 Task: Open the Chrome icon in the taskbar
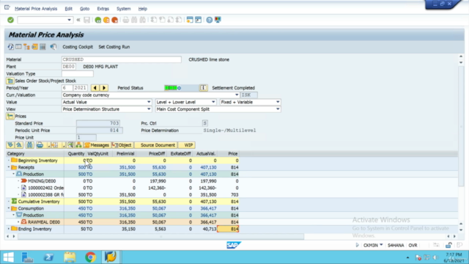click(x=90, y=257)
